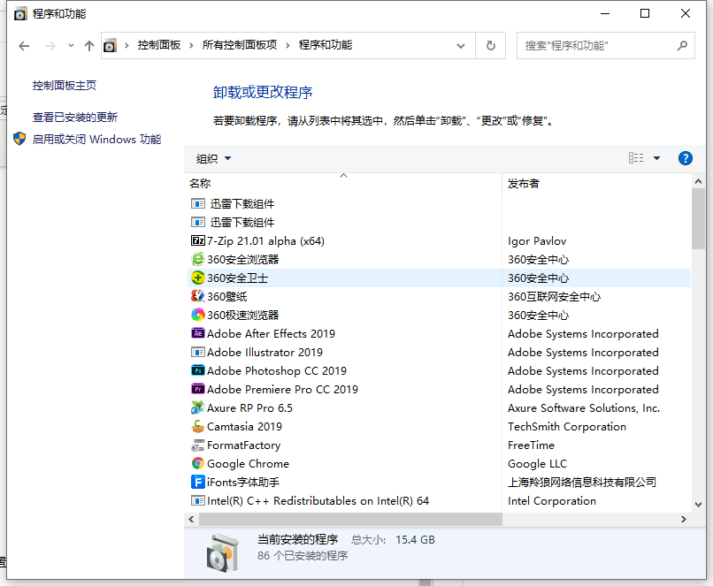This screenshot has width=713, height=586.
Task: Click the scroll down arrow of list
Action: click(x=698, y=504)
